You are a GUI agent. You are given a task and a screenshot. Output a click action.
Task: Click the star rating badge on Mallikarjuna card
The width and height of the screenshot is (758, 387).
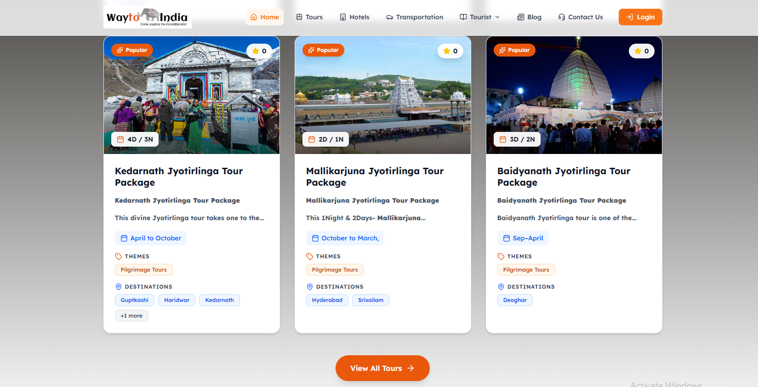(450, 51)
